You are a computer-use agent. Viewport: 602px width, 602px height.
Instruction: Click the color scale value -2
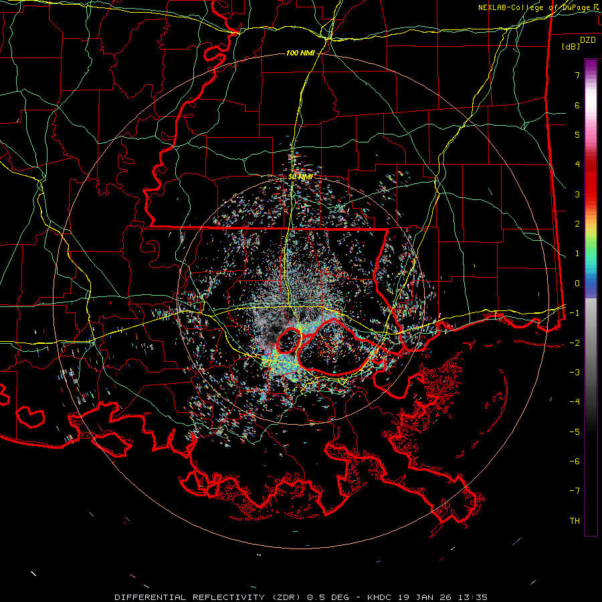pyautogui.click(x=575, y=342)
